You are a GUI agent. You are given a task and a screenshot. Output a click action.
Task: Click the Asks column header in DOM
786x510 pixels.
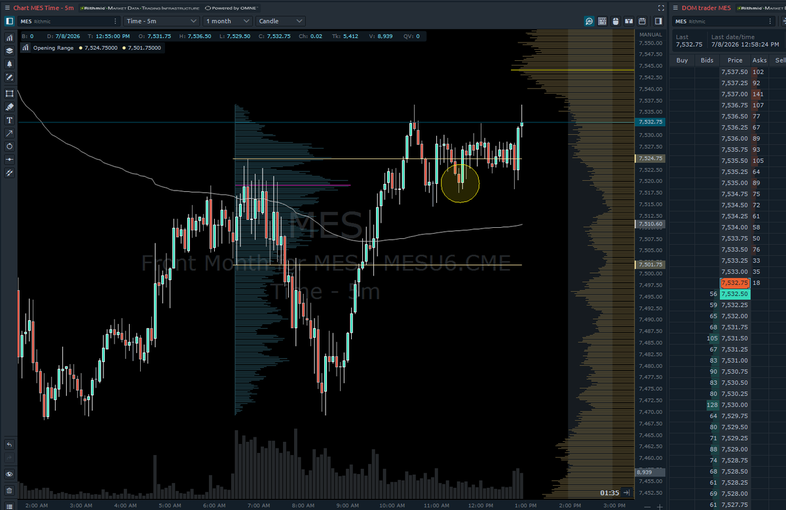[759, 60]
